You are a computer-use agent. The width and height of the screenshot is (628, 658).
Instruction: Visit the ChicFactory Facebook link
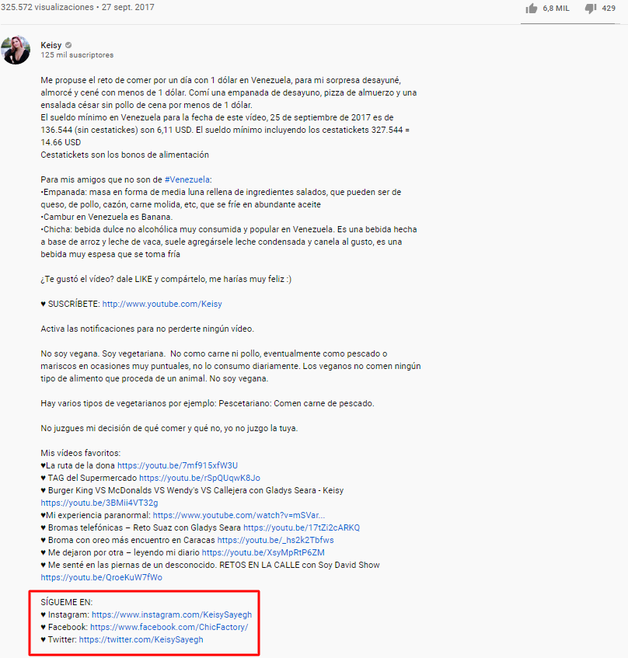point(169,627)
